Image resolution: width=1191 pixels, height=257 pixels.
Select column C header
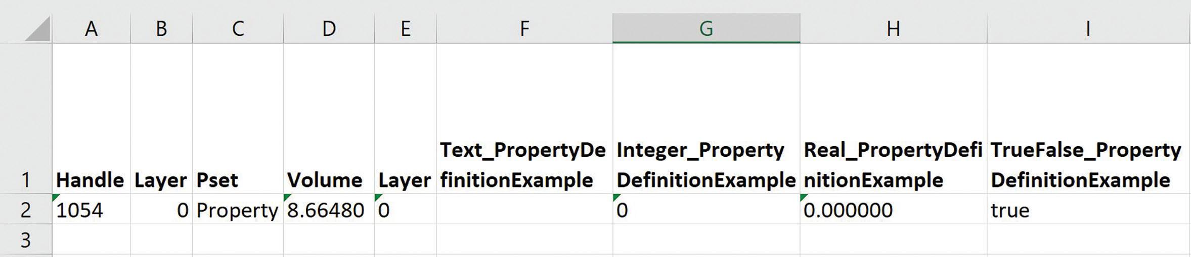[238, 29]
